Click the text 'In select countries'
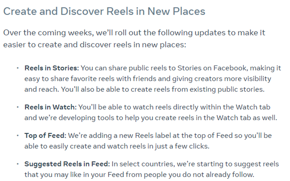The width and height of the screenshot is (290, 181). pyautogui.click(x=143, y=164)
